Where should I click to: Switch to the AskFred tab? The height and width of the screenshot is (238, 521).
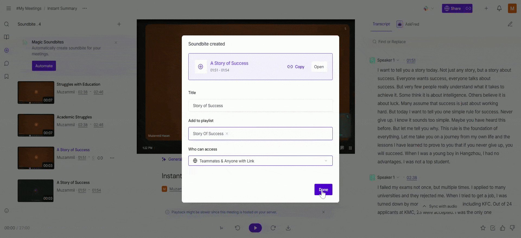(408, 24)
